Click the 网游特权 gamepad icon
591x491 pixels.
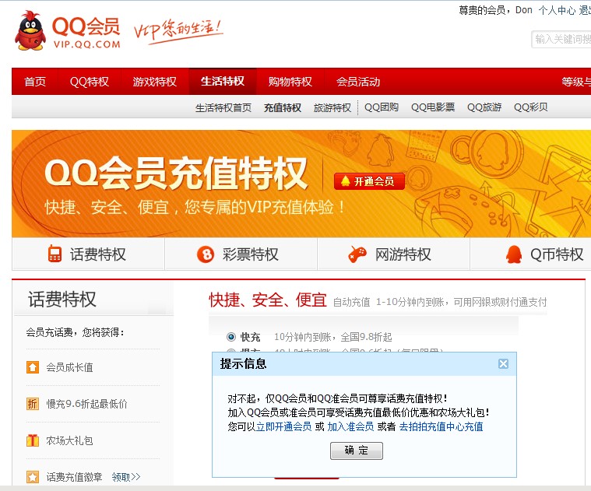(x=357, y=254)
